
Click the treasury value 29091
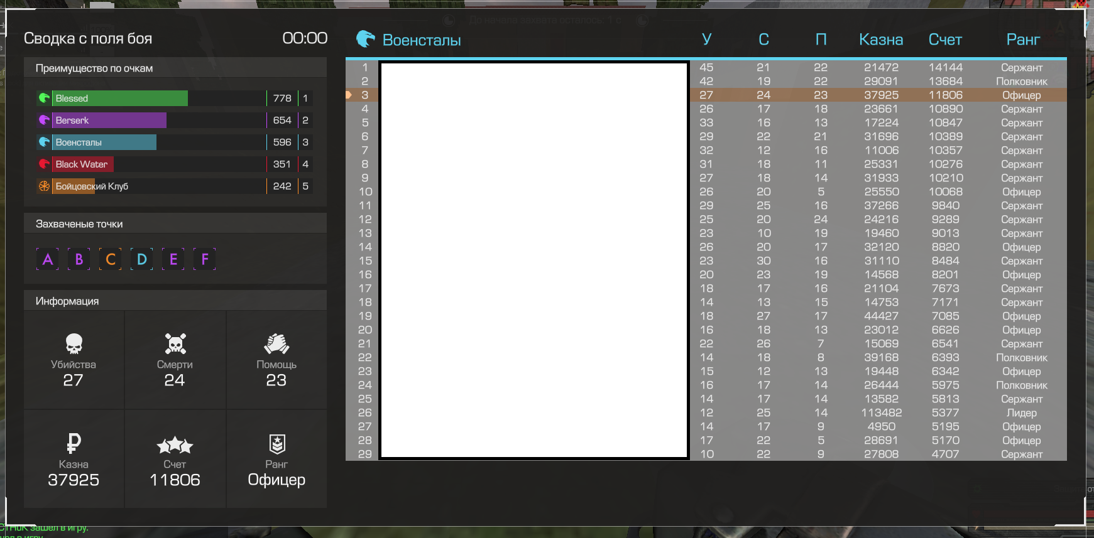click(x=881, y=81)
